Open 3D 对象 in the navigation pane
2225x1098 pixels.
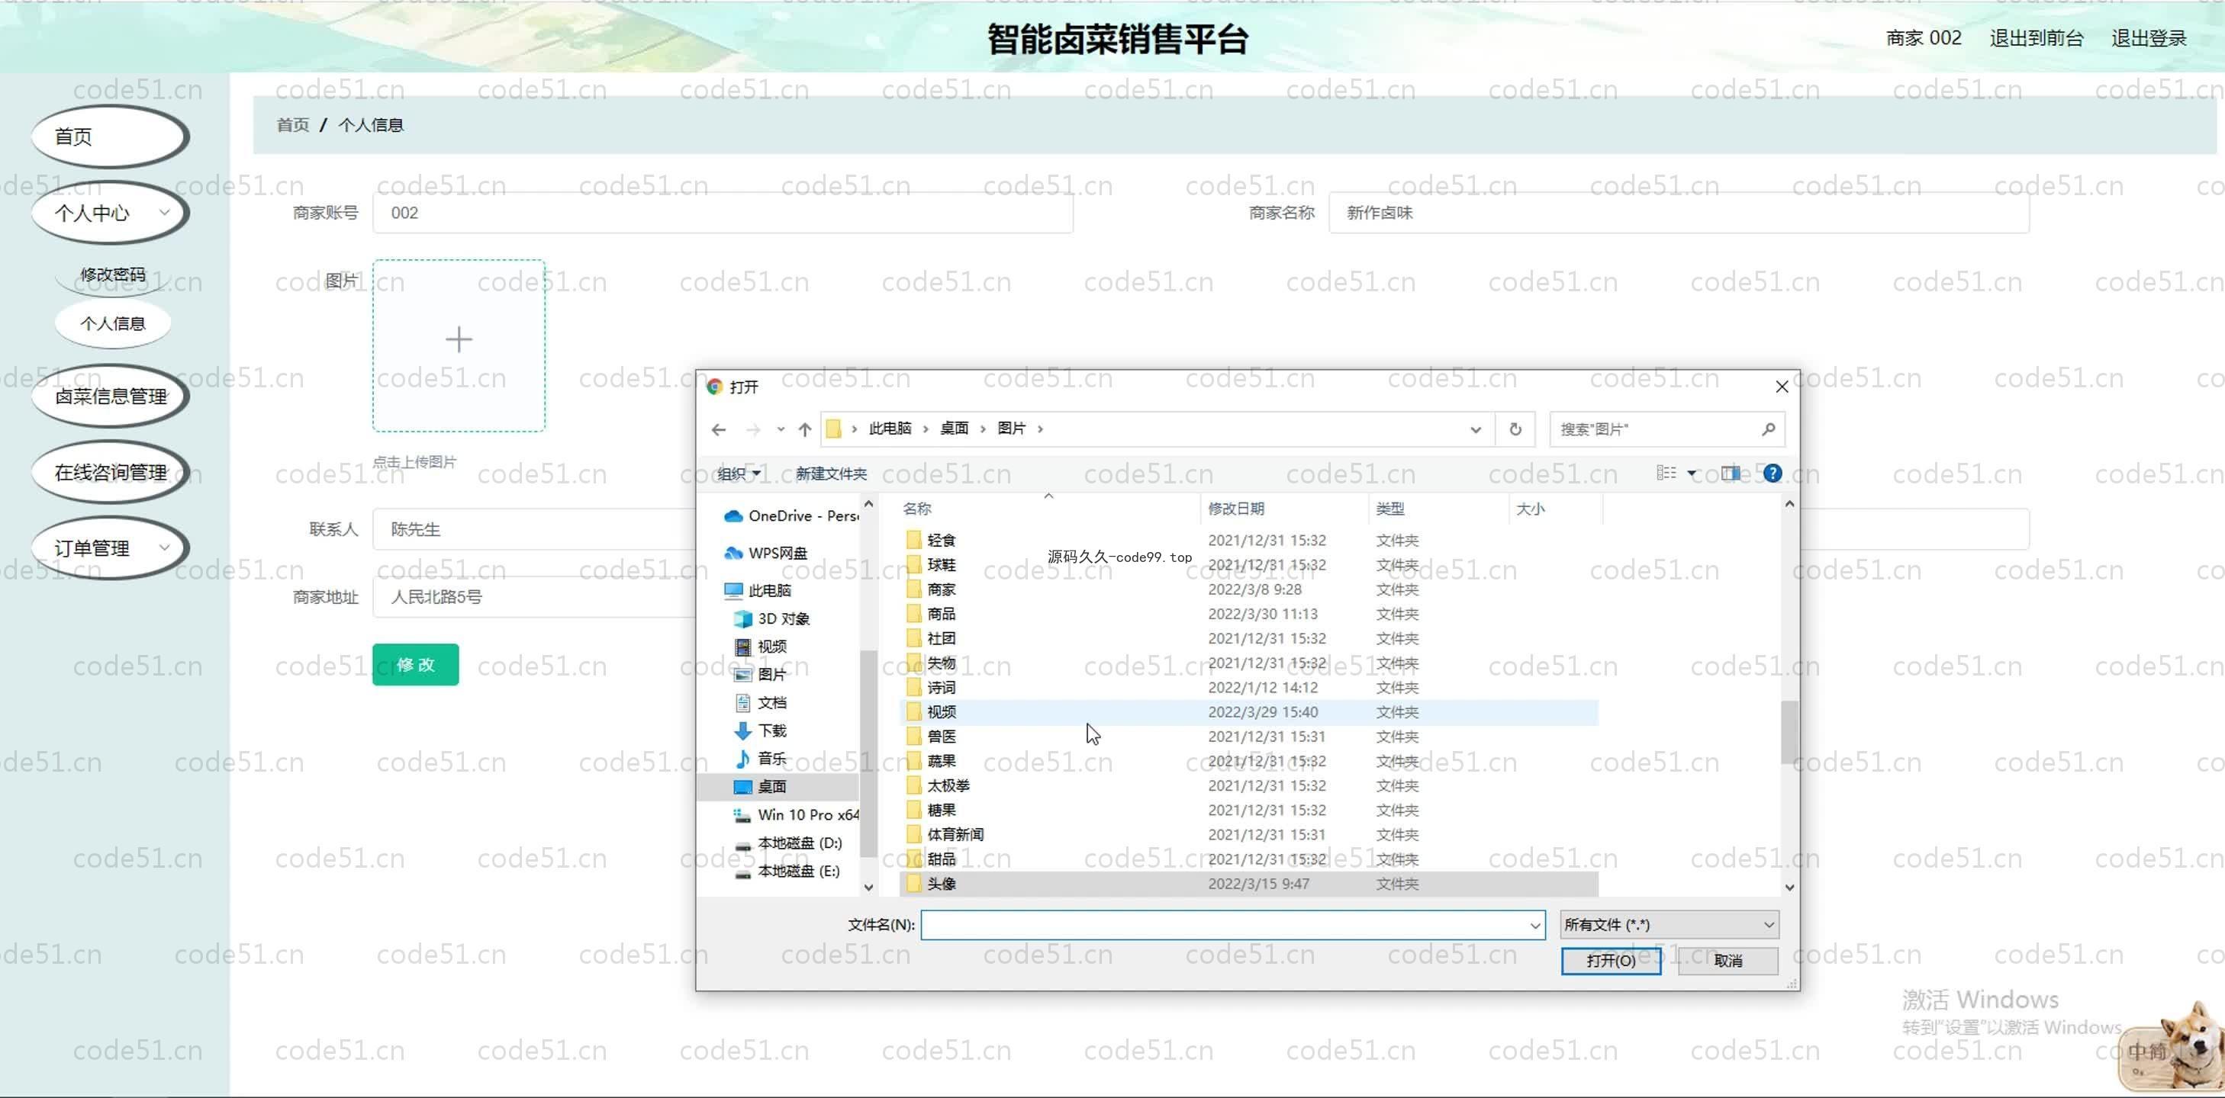pyautogui.click(x=772, y=619)
